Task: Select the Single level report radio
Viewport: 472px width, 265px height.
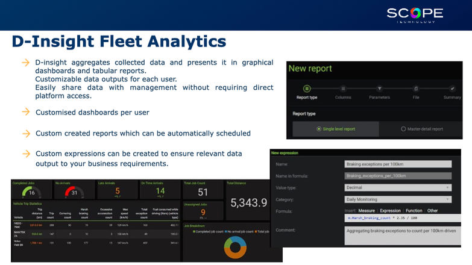Action: [x=319, y=129]
